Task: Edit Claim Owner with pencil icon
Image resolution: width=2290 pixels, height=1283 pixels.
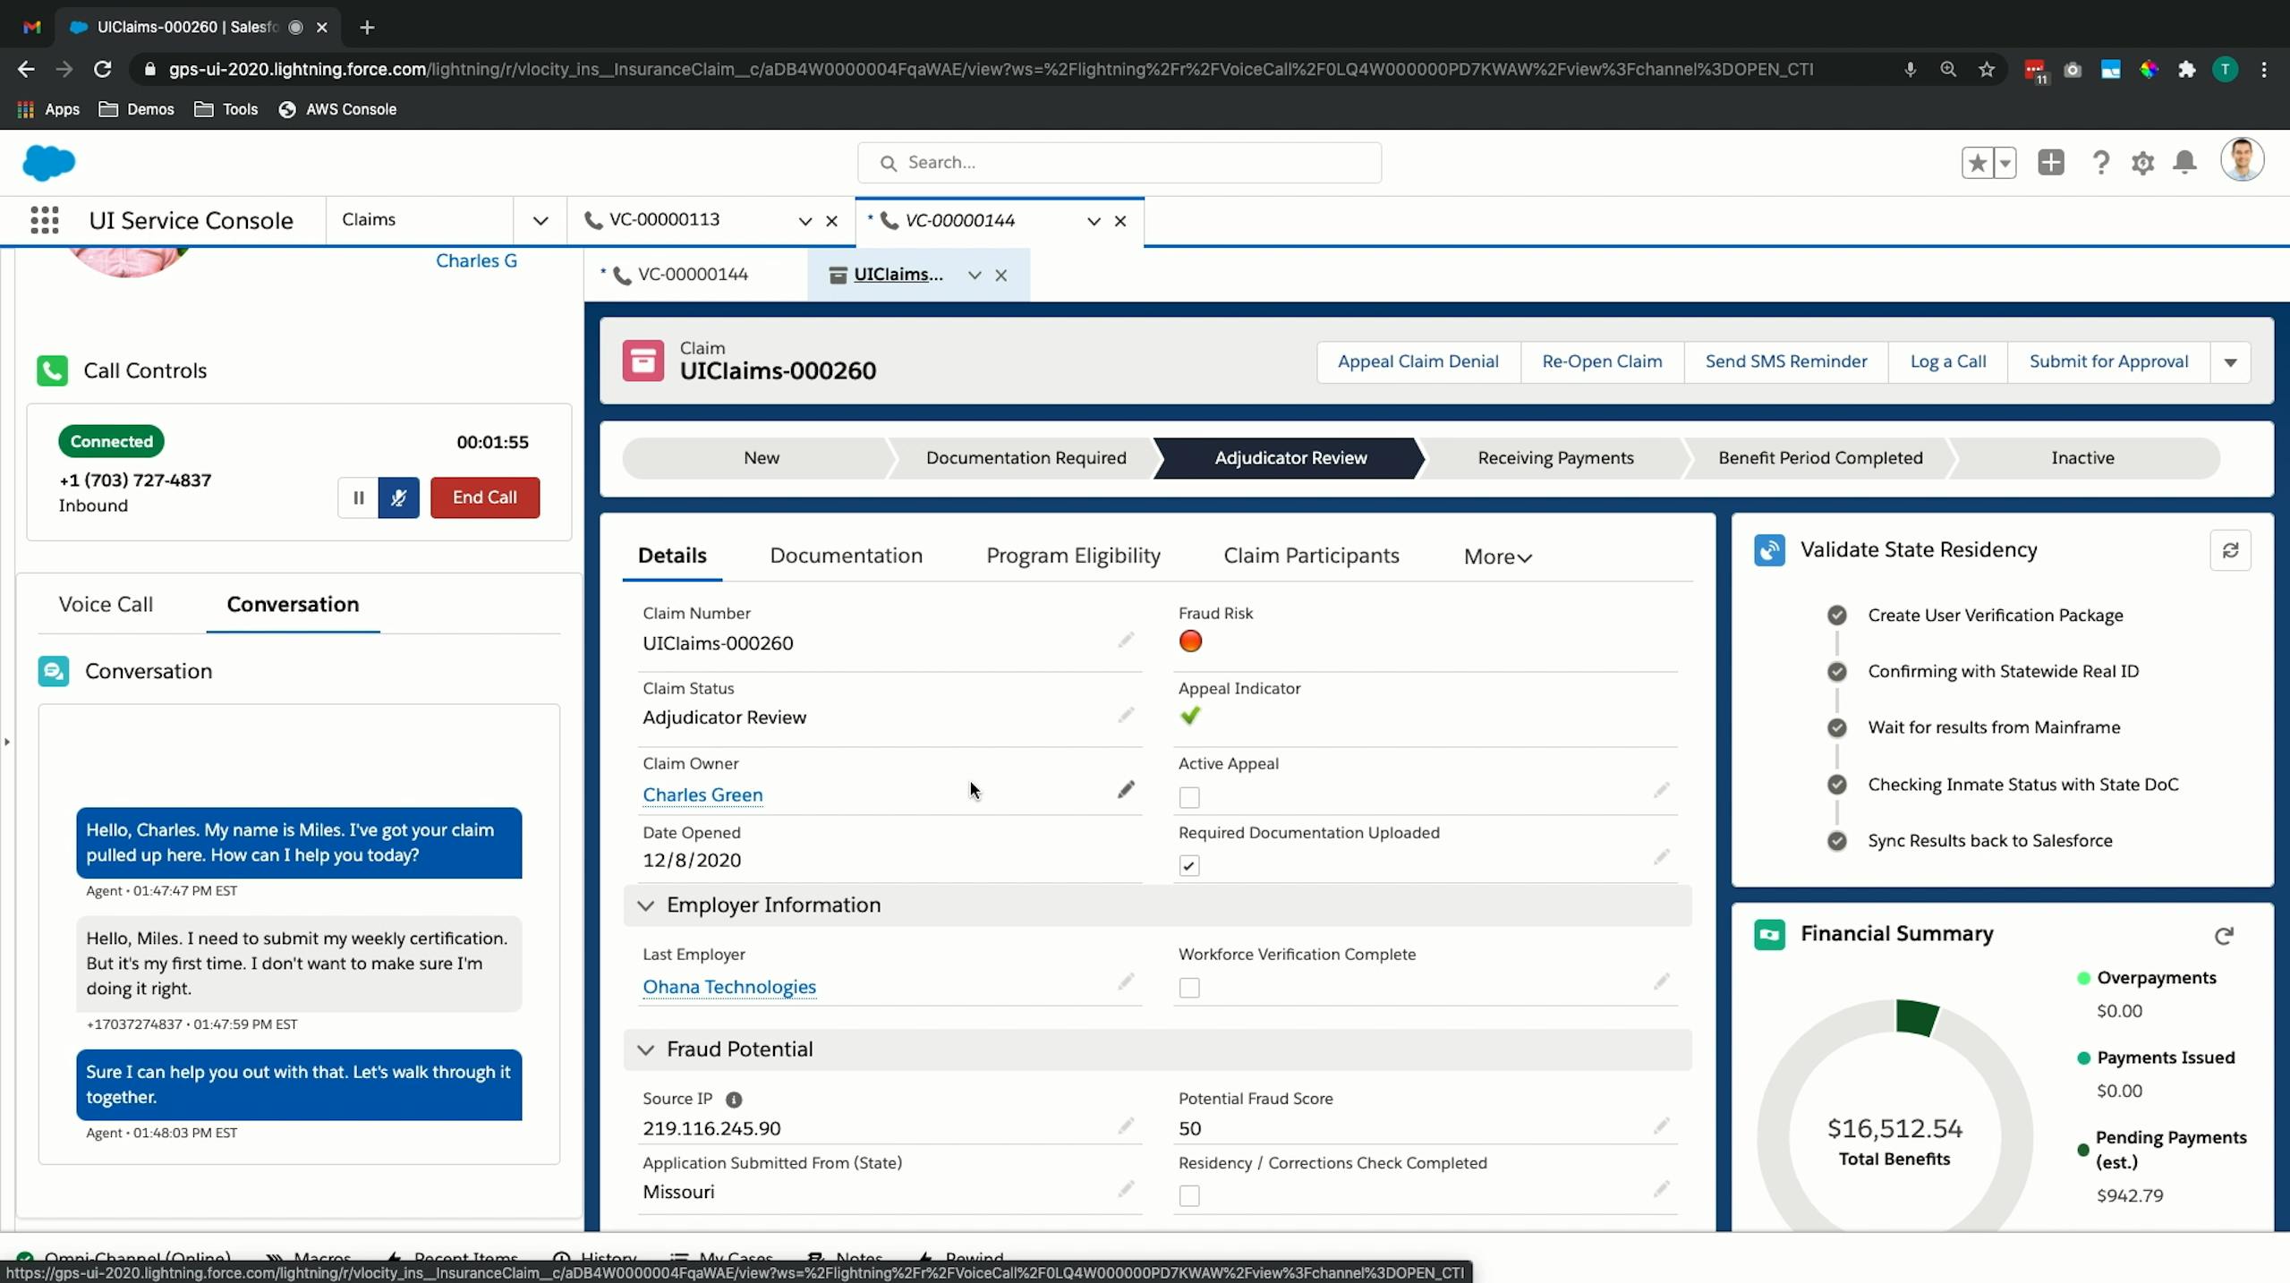Action: pyautogui.click(x=1126, y=790)
